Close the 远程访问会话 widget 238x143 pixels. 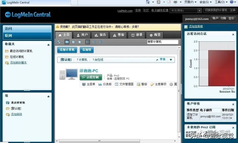coord(233,35)
